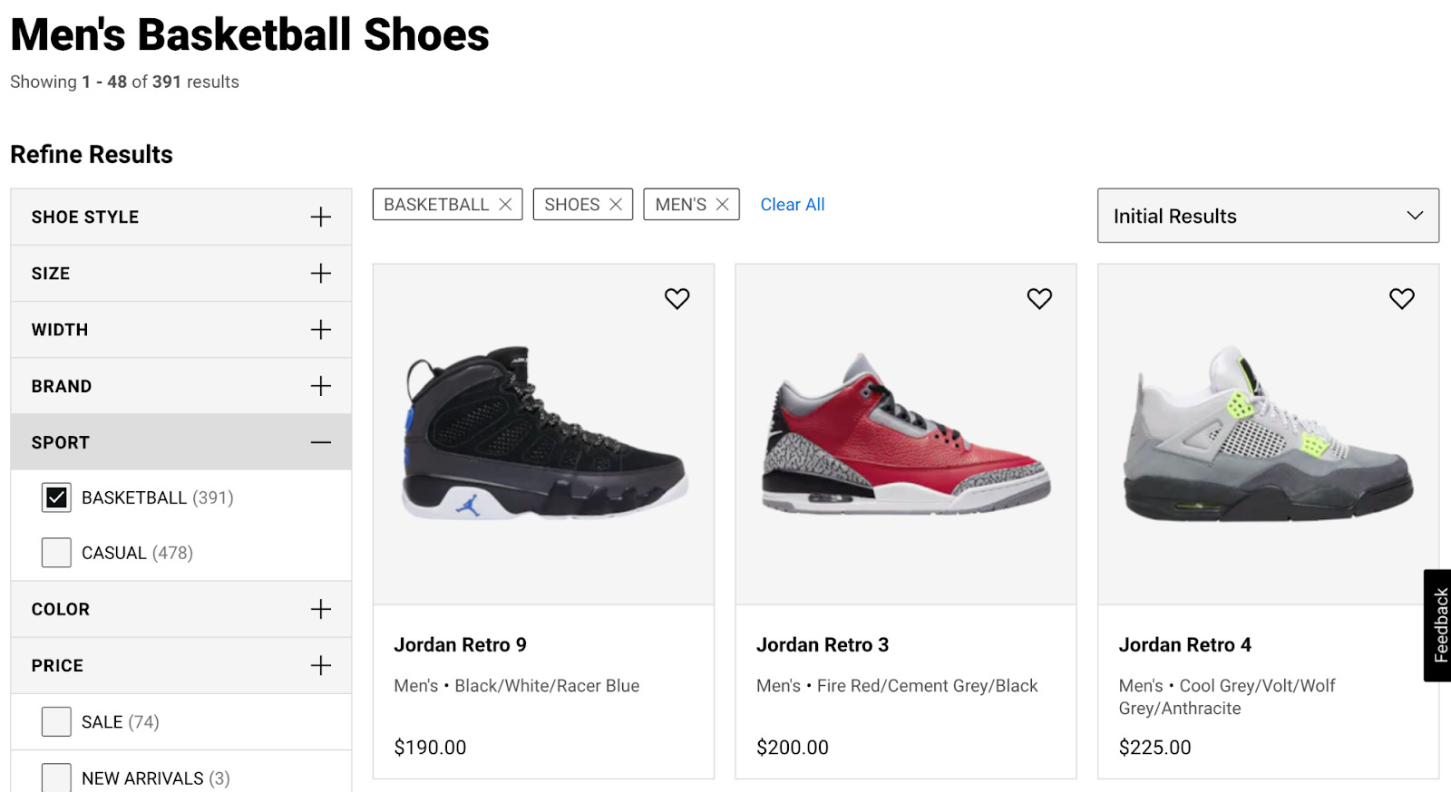The image size is (1451, 792).
Task: Click the Clear All link
Action: tap(792, 204)
